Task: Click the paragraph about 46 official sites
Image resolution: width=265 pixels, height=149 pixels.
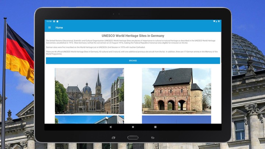Action: point(133,53)
